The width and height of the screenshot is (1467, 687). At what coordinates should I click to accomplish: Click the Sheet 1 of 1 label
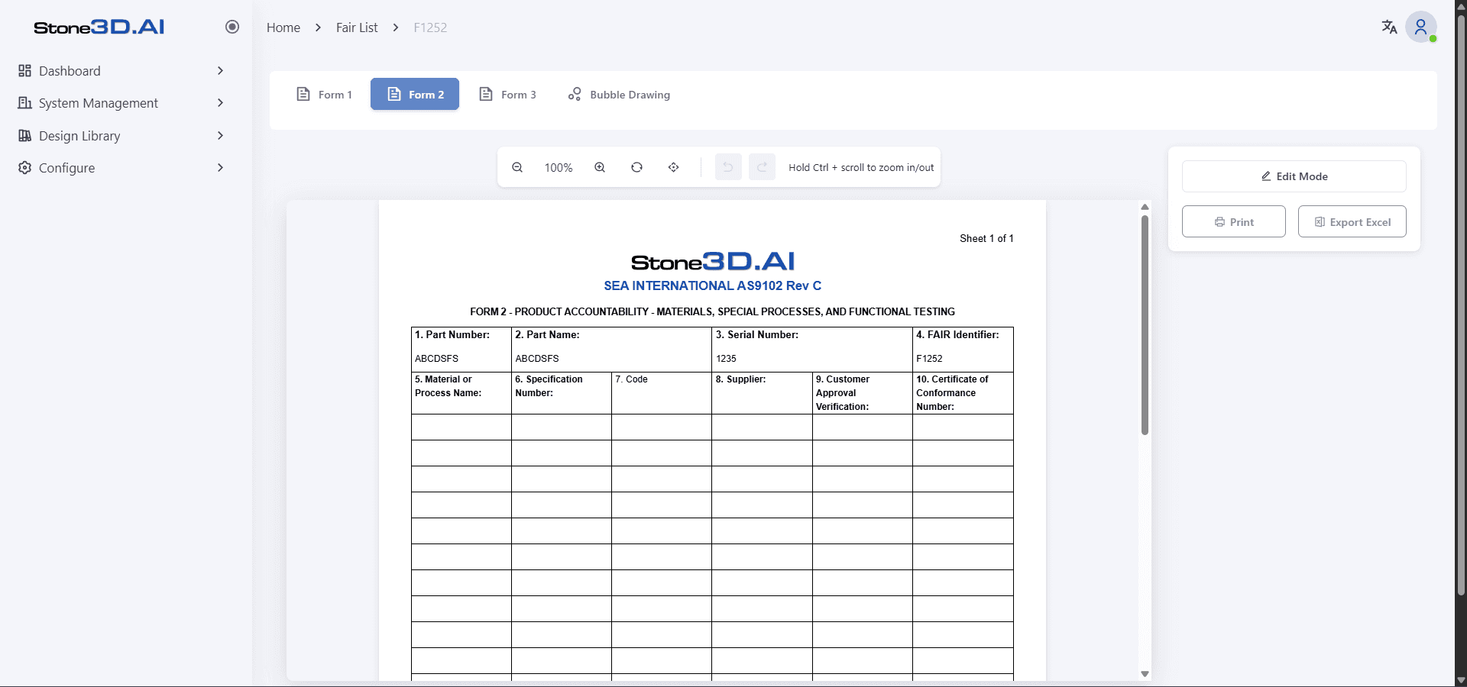point(986,238)
